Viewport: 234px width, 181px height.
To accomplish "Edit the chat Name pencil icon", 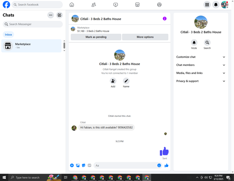I will (126, 81).
